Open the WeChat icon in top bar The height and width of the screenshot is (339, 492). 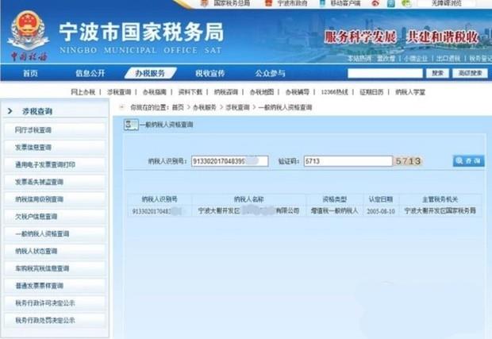(406, 3)
